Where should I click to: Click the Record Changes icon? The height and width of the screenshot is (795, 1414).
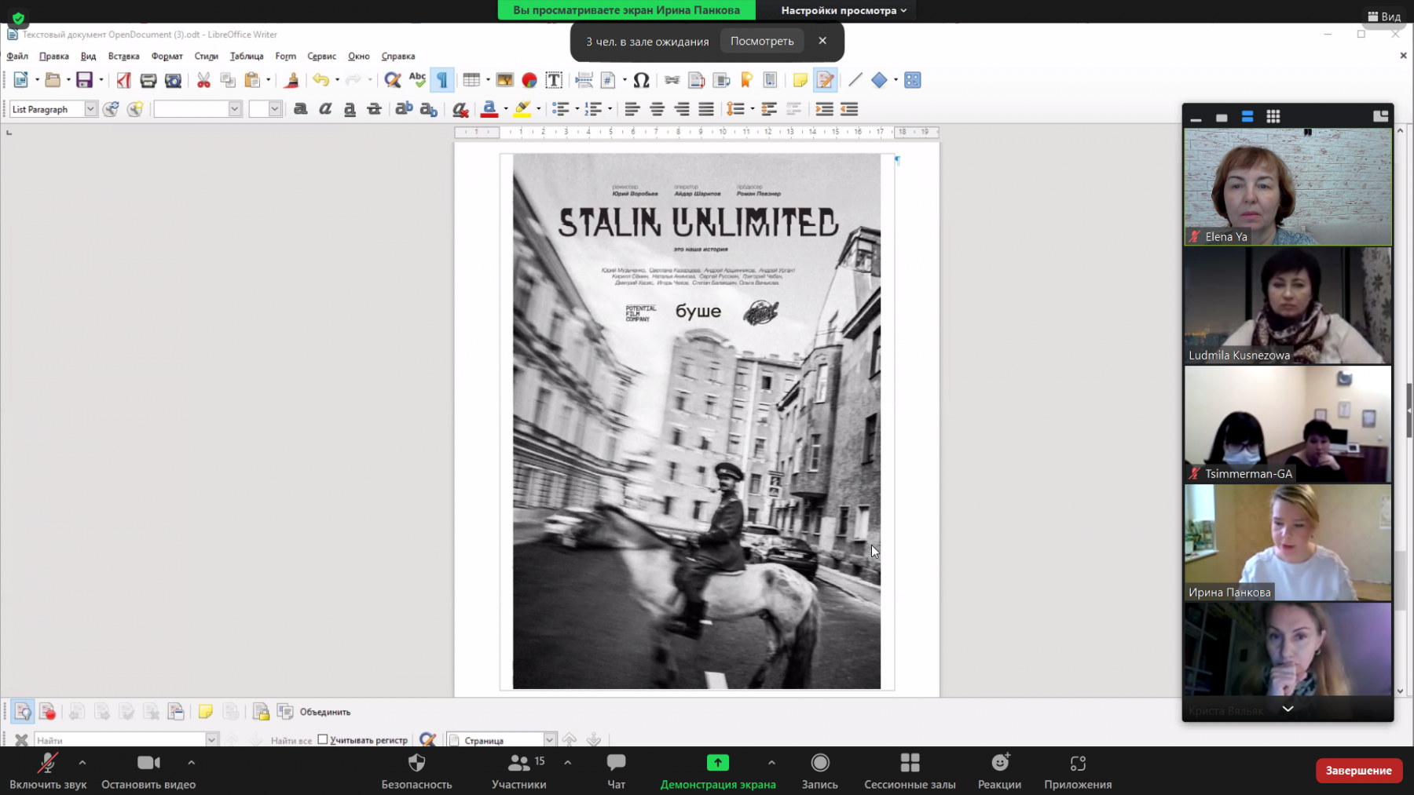point(47,712)
